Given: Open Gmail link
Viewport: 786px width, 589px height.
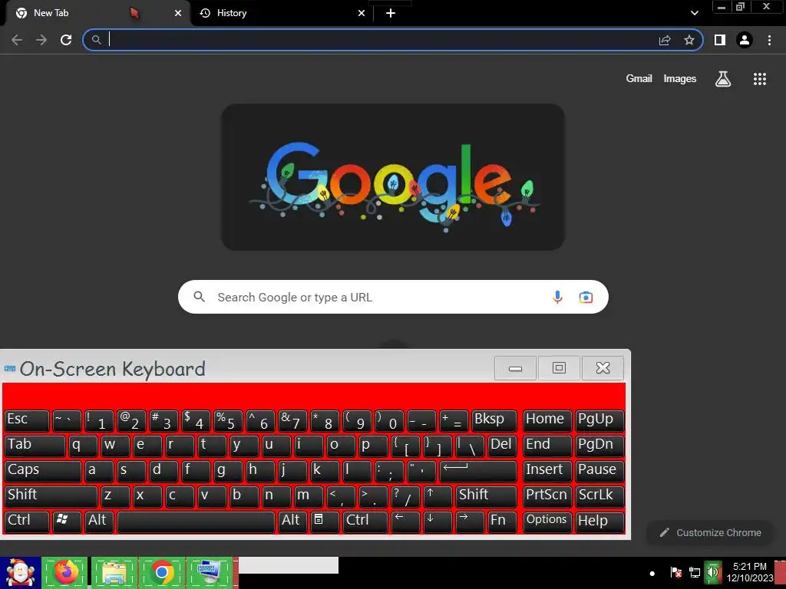Looking at the screenshot, I should click(639, 79).
